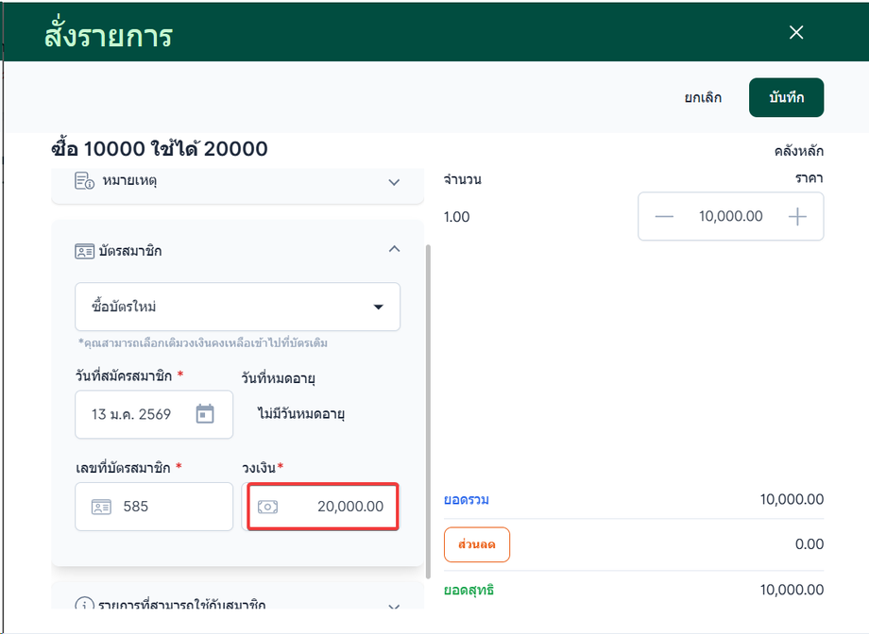
Task: Open the ซื้อบัตรใหม่ dropdown
Action: (x=237, y=307)
